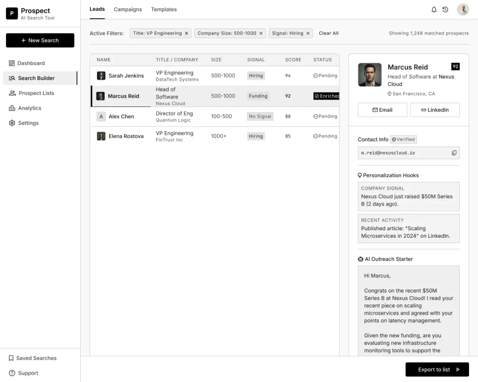Open Analytics in the sidebar
Screen dimensions: 478x382
[40, 108]
